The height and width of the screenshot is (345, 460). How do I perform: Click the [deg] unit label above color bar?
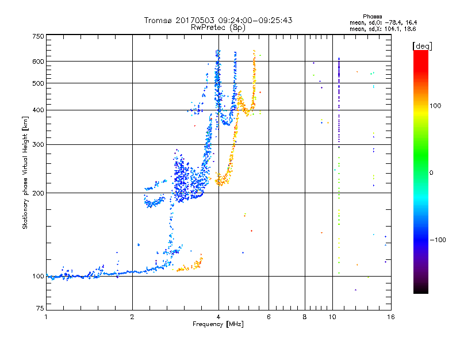pyautogui.click(x=422, y=46)
